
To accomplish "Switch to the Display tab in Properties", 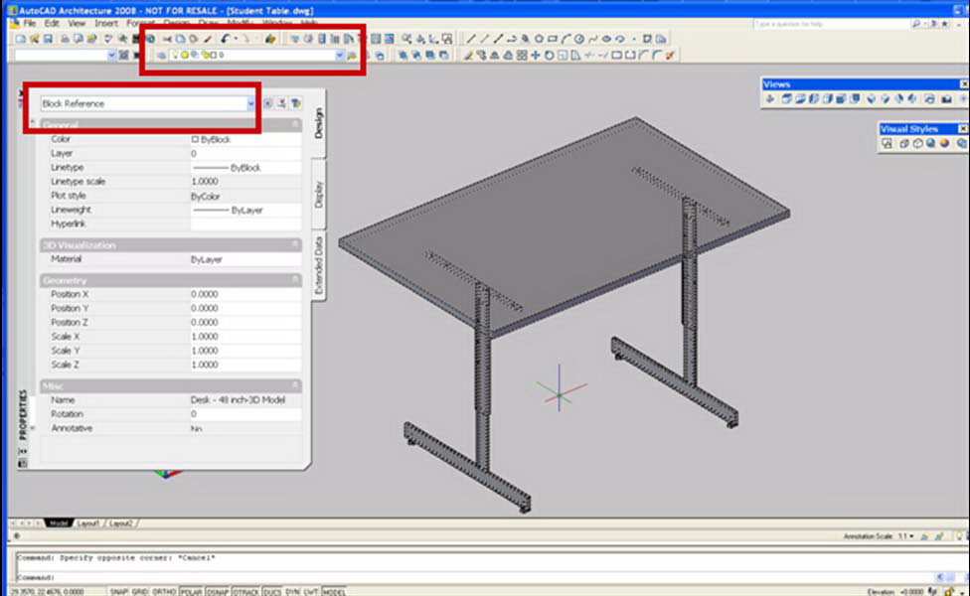I will 319,194.
